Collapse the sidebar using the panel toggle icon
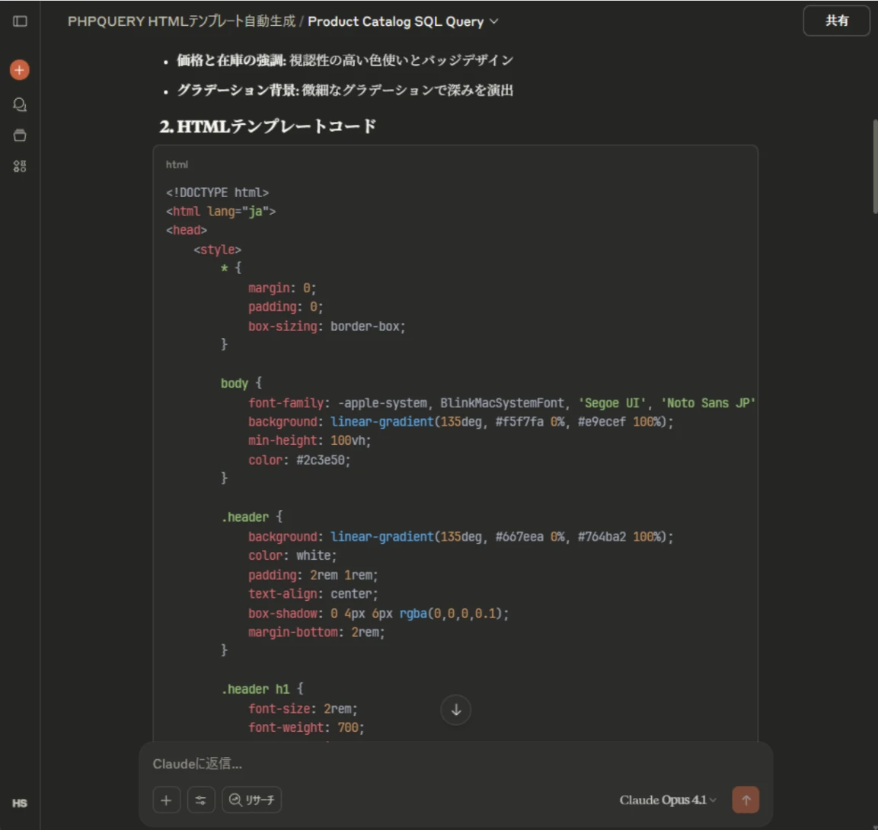The width and height of the screenshot is (878, 830). 21,21
